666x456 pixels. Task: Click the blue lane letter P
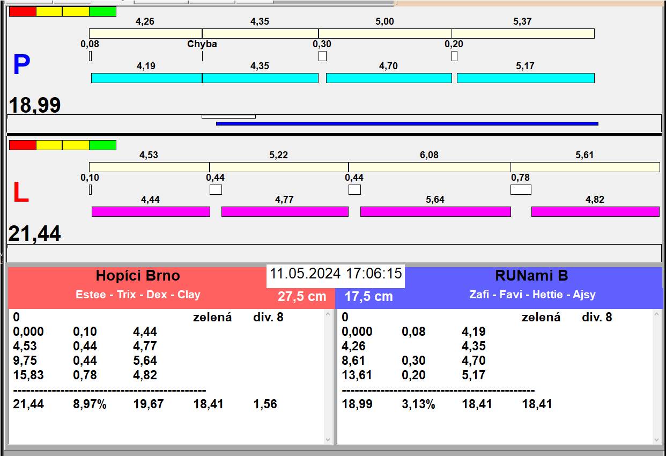tap(21, 65)
